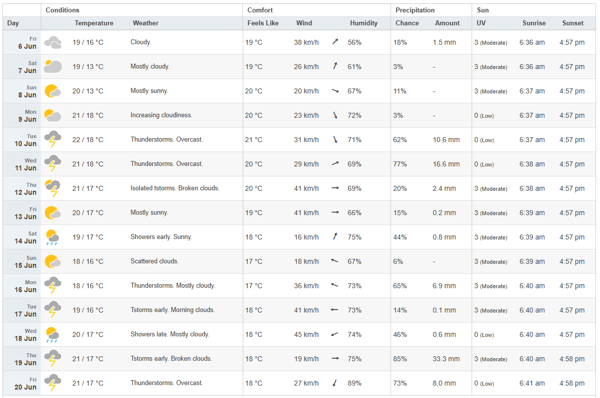Screen dimensions: 600x398
Task: Click the 85% chance value for 19 Jun
Action: (x=400, y=359)
